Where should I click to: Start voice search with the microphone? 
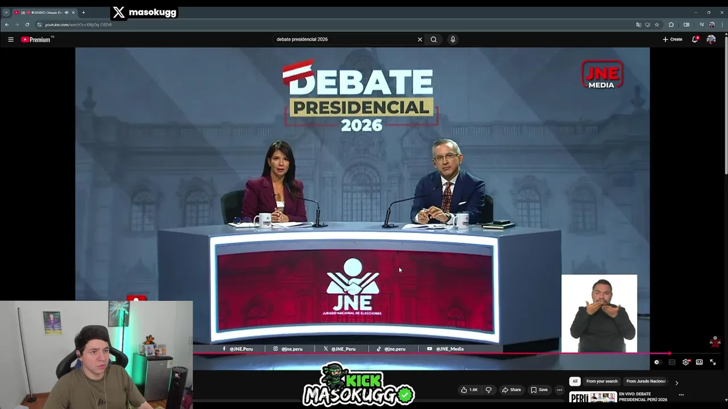pyautogui.click(x=453, y=39)
